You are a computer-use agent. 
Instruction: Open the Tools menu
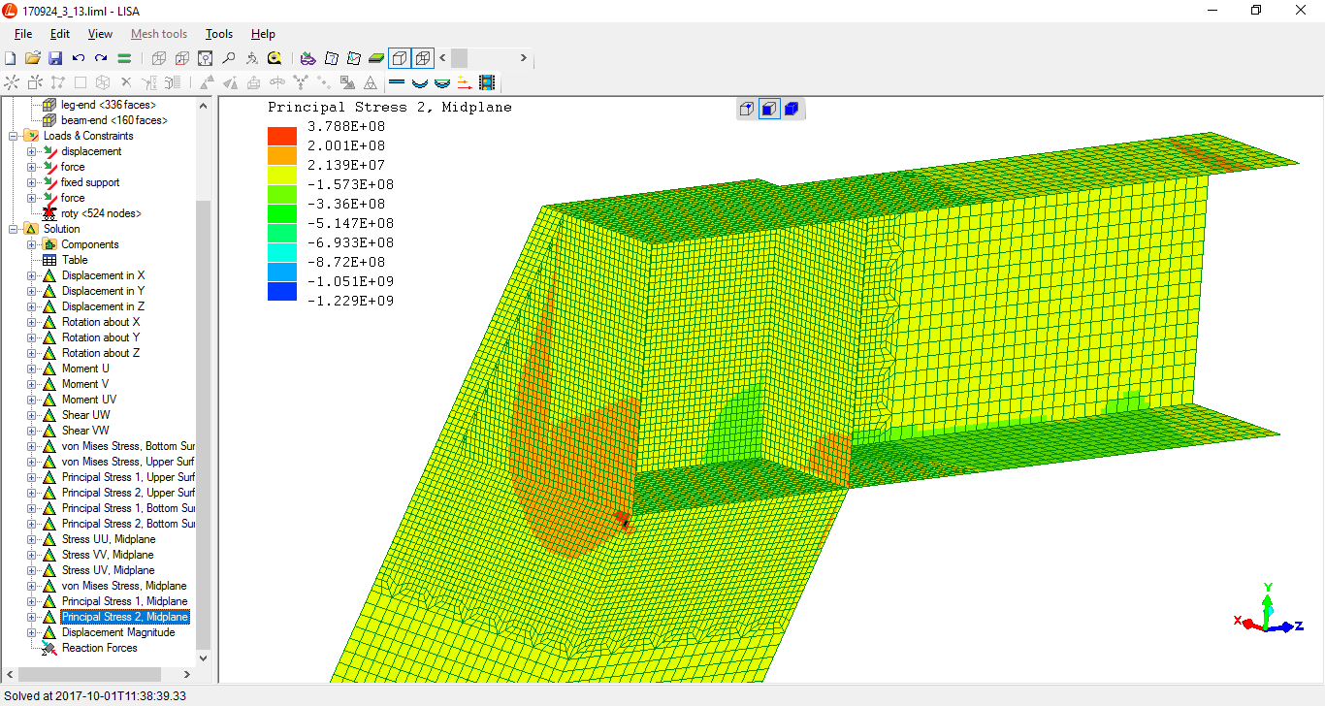coord(218,34)
